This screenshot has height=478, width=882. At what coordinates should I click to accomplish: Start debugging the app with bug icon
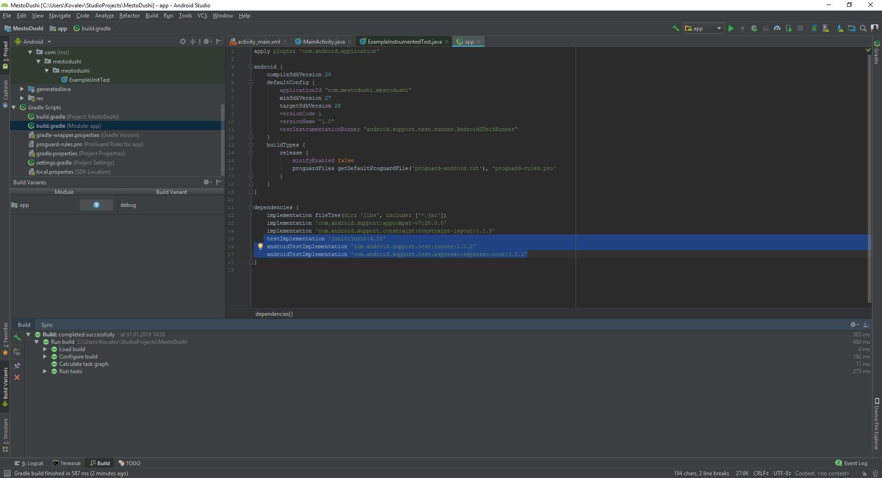point(754,28)
